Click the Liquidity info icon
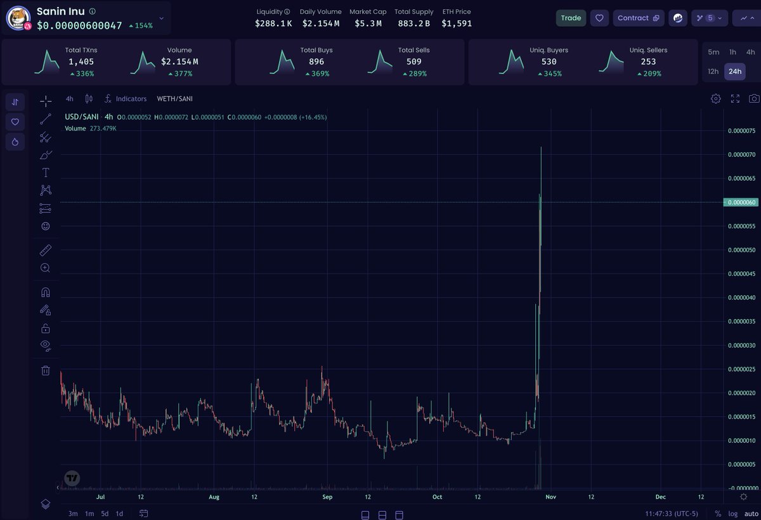Screen dimensions: 761x520 (287, 11)
